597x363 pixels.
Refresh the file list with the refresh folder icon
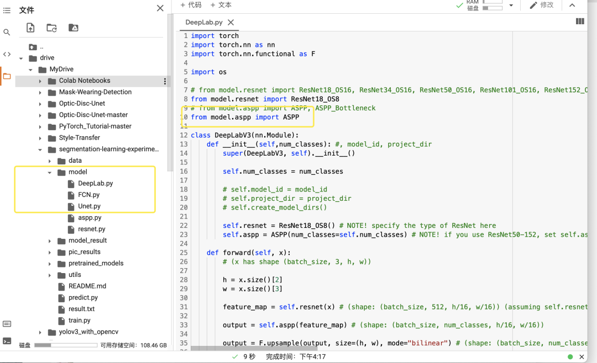(x=51, y=28)
